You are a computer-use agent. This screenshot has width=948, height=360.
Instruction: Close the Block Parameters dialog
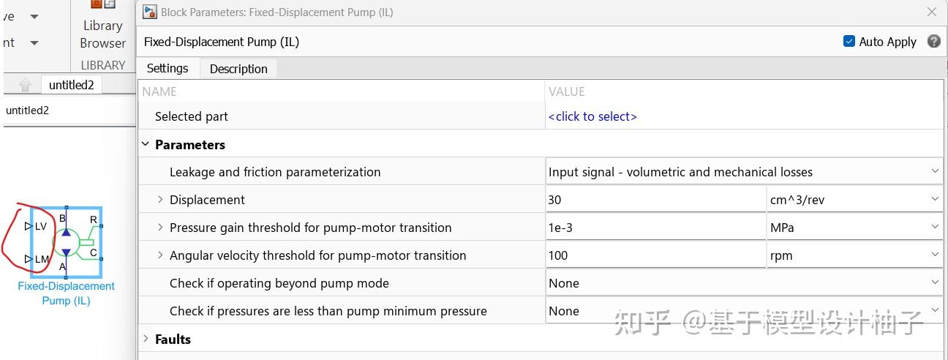coord(932,12)
